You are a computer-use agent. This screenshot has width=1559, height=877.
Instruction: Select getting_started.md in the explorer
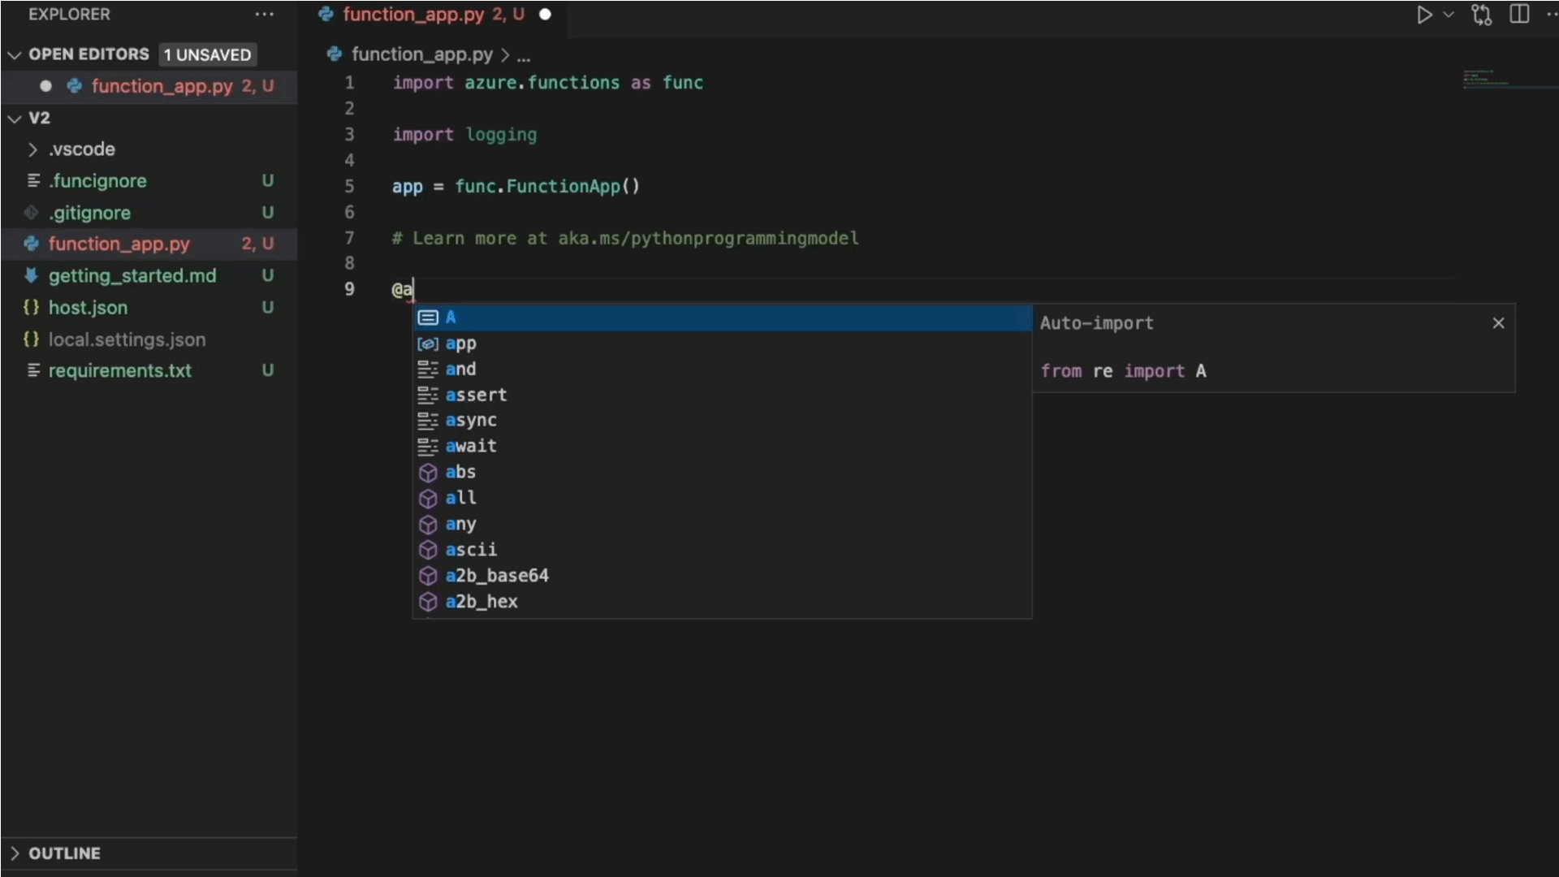coord(133,276)
